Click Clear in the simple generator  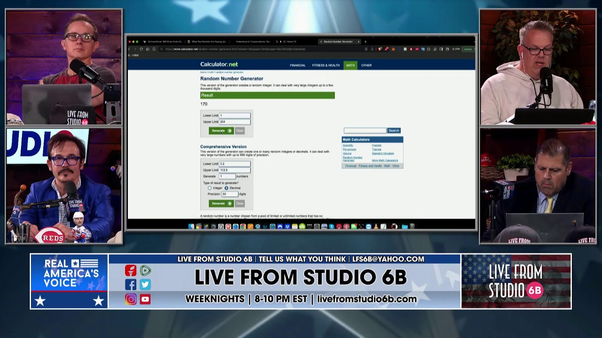coord(239,131)
